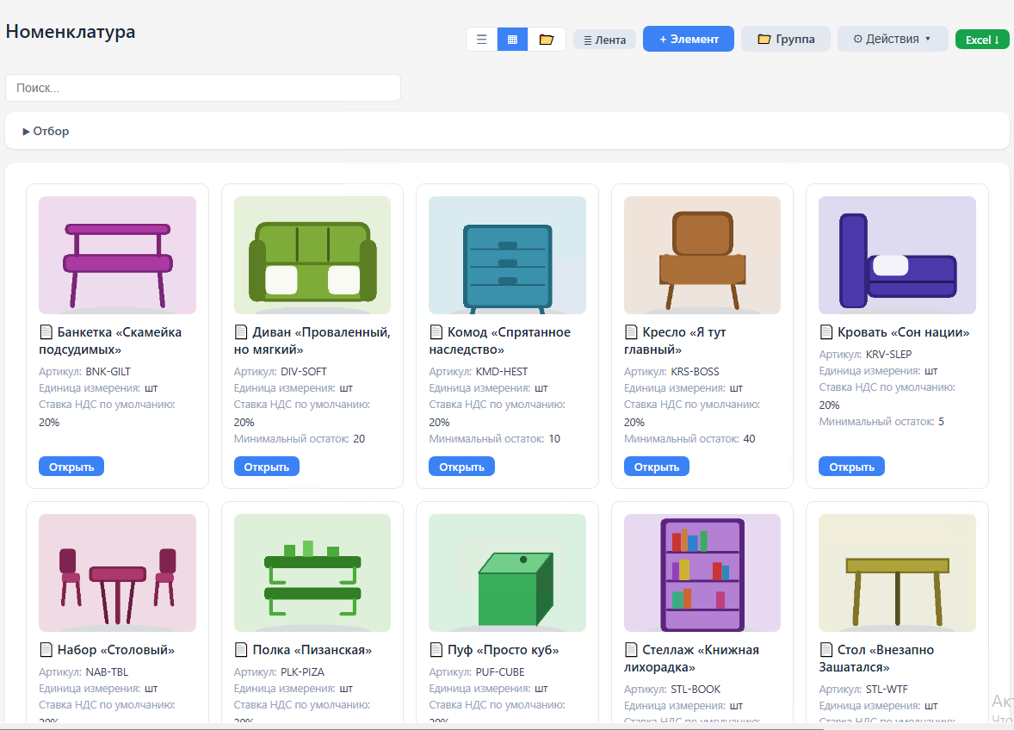Click the title Диван «Проваленный, но мягкий»
Screen dimensions: 1014x730
[312, 341]
